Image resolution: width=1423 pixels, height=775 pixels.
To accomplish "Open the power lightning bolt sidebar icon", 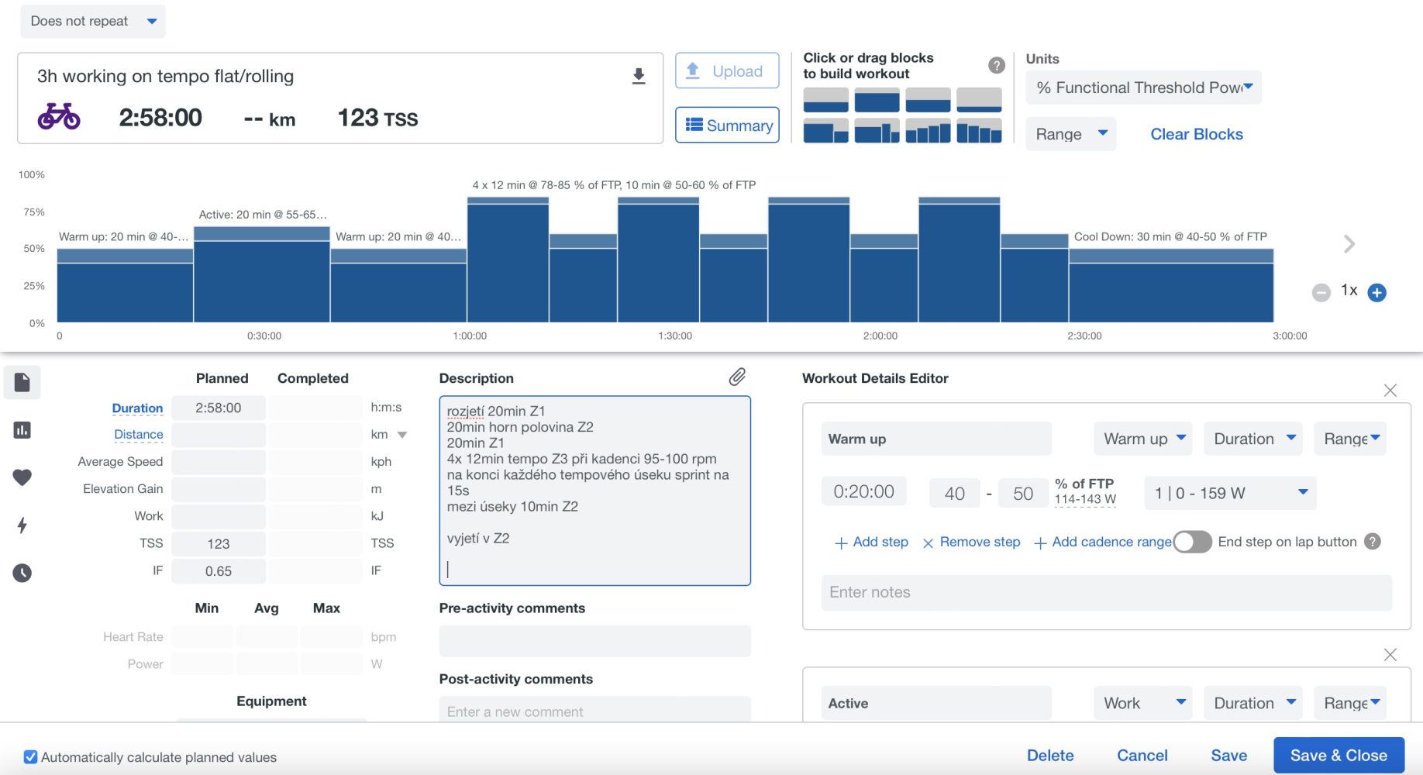I will click(x=22, y=525).
